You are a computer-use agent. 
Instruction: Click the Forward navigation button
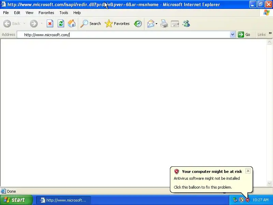(34, 24)
